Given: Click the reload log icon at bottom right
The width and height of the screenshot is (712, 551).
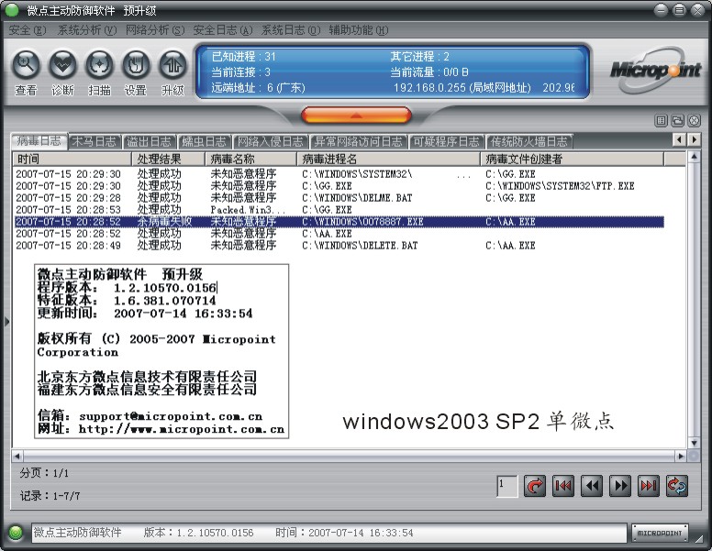Looking at the screenshot, I should [677, 486].
